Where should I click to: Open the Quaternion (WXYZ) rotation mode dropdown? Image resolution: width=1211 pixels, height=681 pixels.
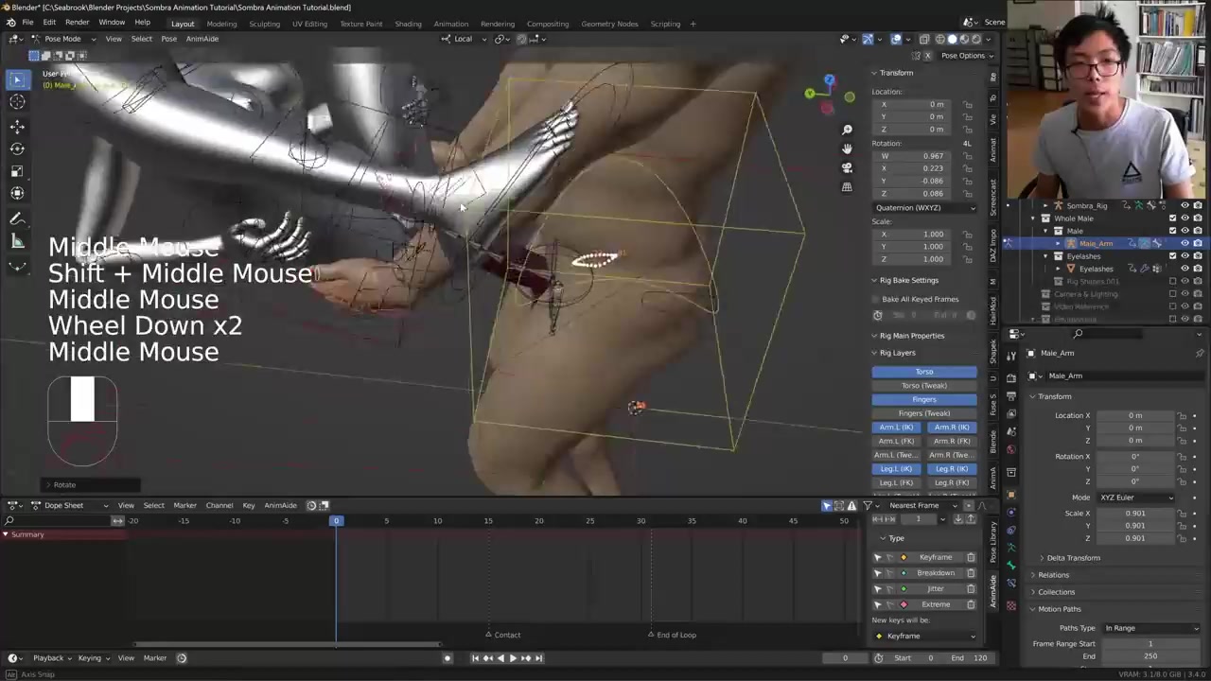coord(924,208)
